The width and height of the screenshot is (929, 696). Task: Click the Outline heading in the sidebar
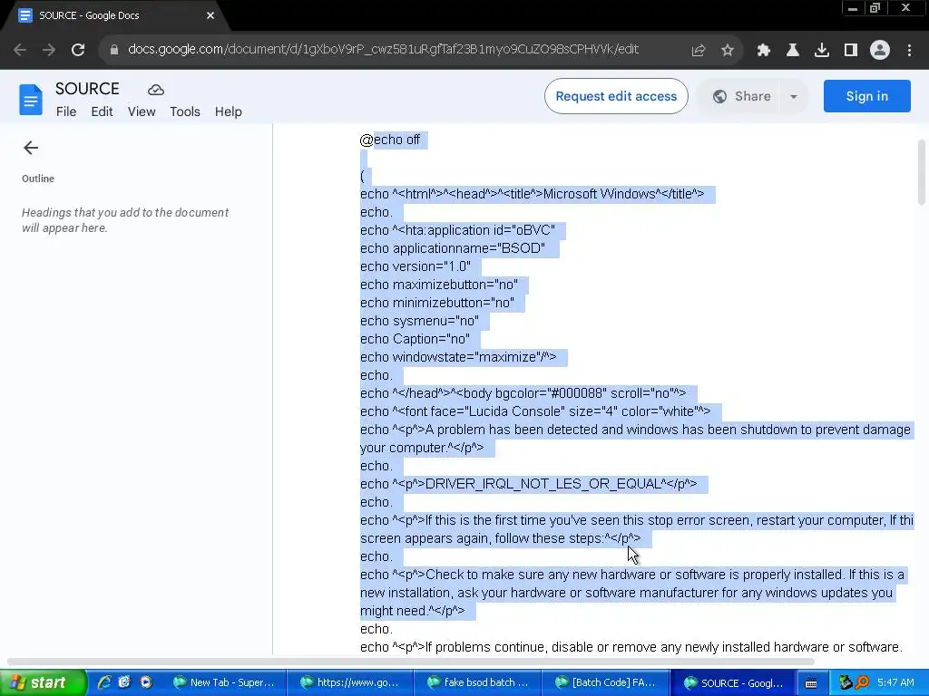click(x=38, y=179)
